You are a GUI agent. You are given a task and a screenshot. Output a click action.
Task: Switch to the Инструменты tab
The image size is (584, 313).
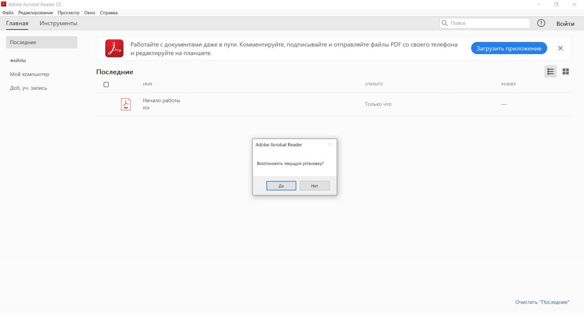[x=58, y=23]
